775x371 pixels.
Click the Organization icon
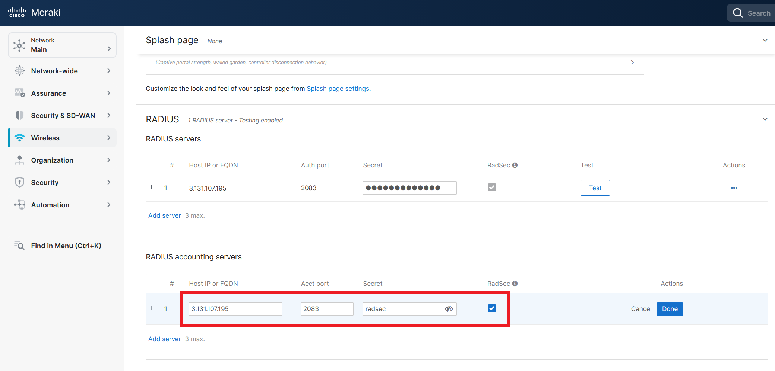[19, 160]
